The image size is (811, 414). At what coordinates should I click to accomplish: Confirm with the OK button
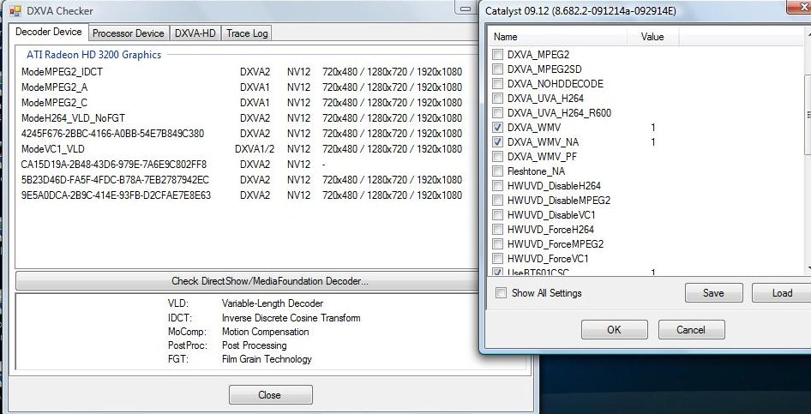tap(614, 329)
